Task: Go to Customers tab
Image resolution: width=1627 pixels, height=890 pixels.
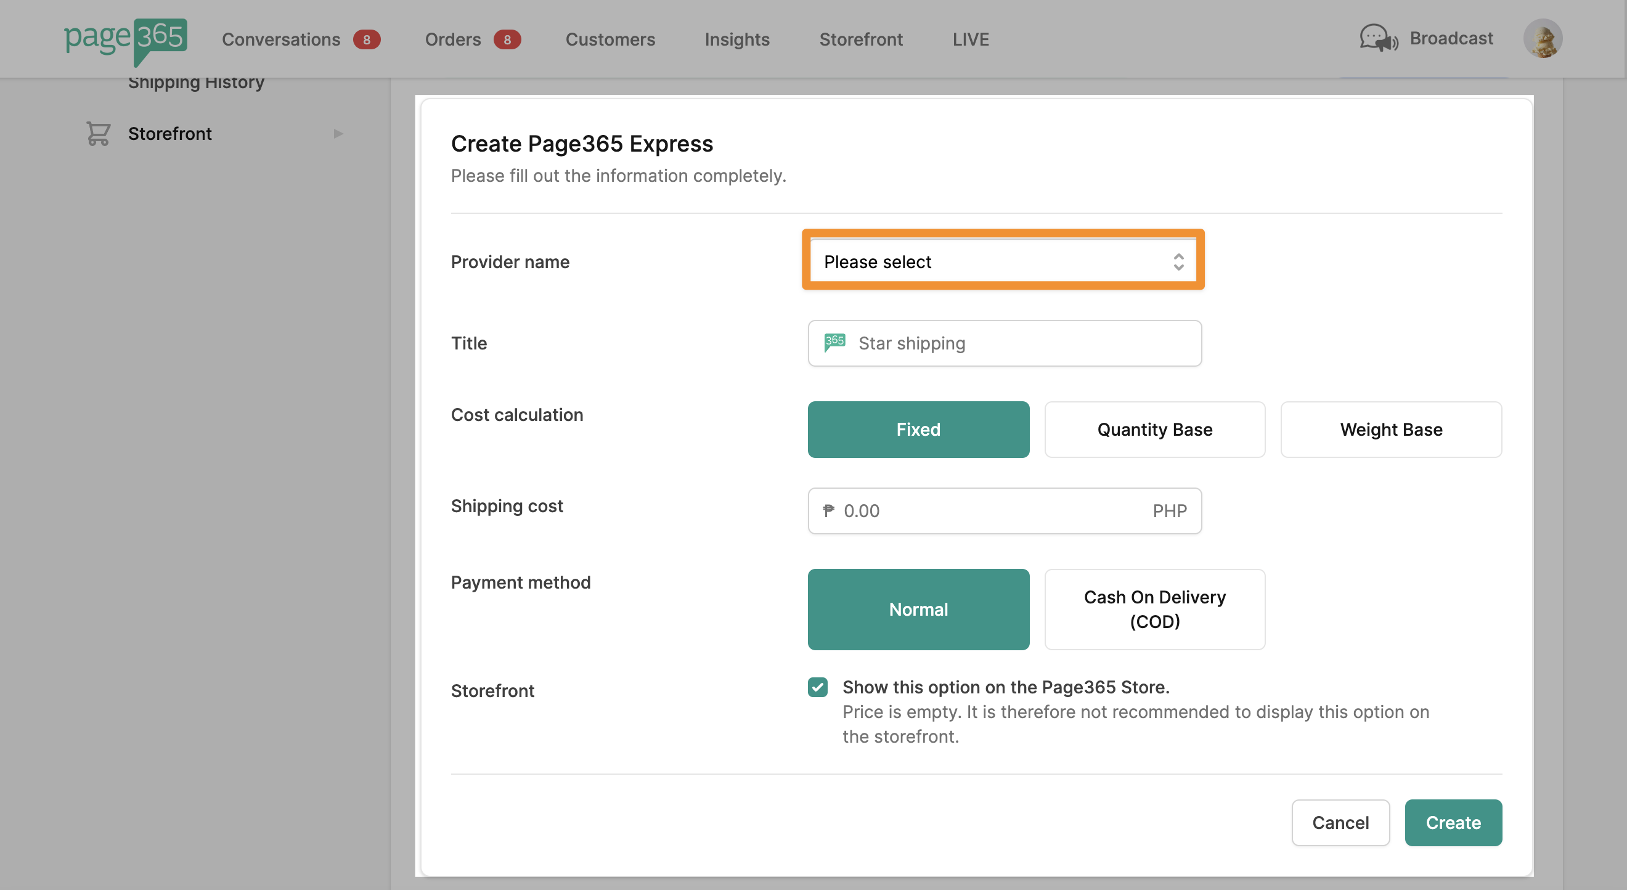Action: [610, 39]
